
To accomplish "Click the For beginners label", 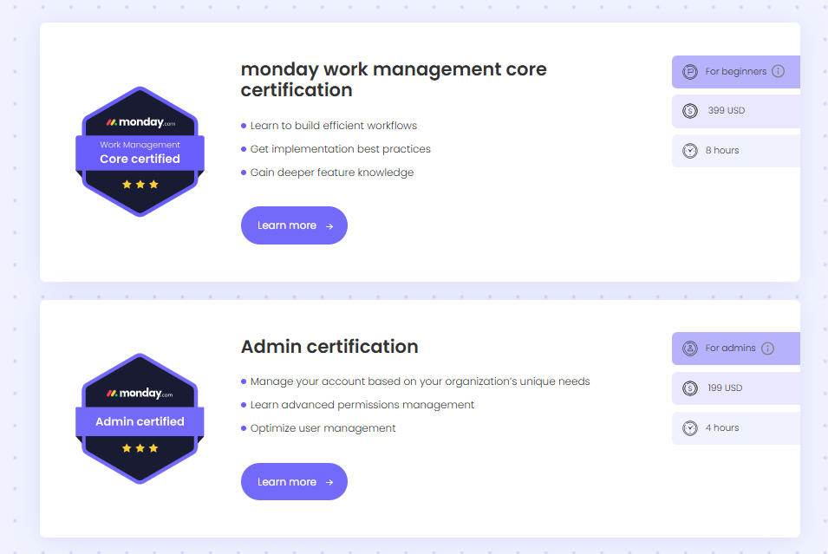I will 735,71.
